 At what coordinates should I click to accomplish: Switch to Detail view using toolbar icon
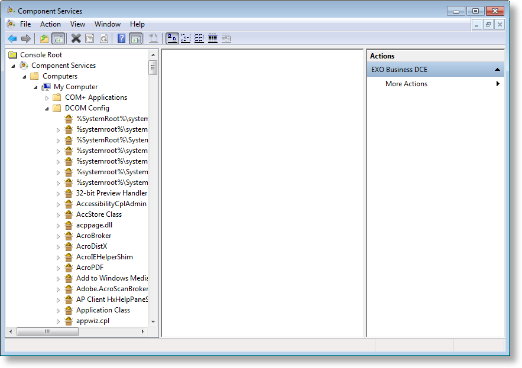coord(213,38)
